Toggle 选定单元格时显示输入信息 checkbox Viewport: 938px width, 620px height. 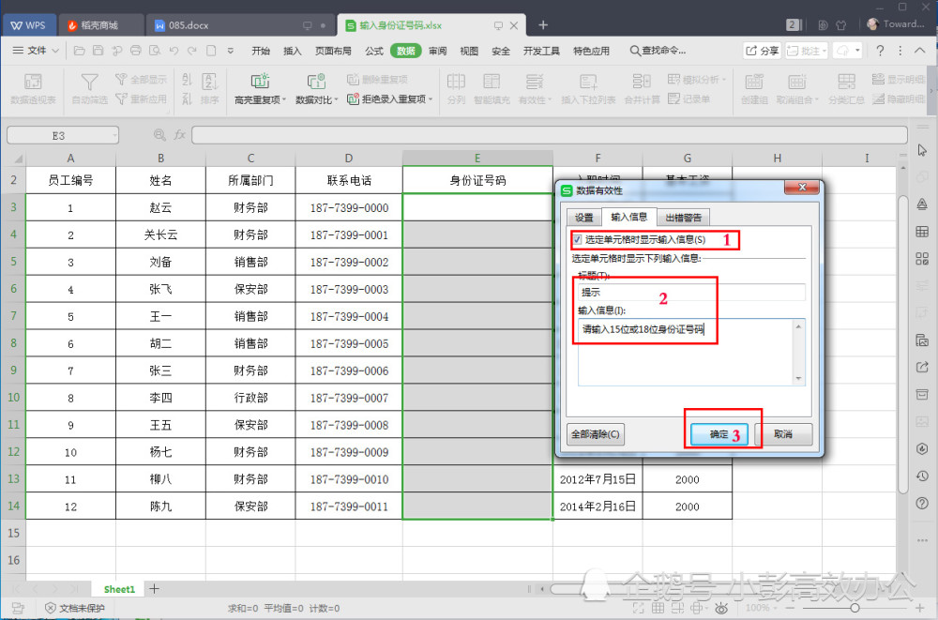coord(577,239)
